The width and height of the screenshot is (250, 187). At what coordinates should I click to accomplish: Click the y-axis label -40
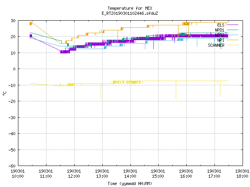12,134
